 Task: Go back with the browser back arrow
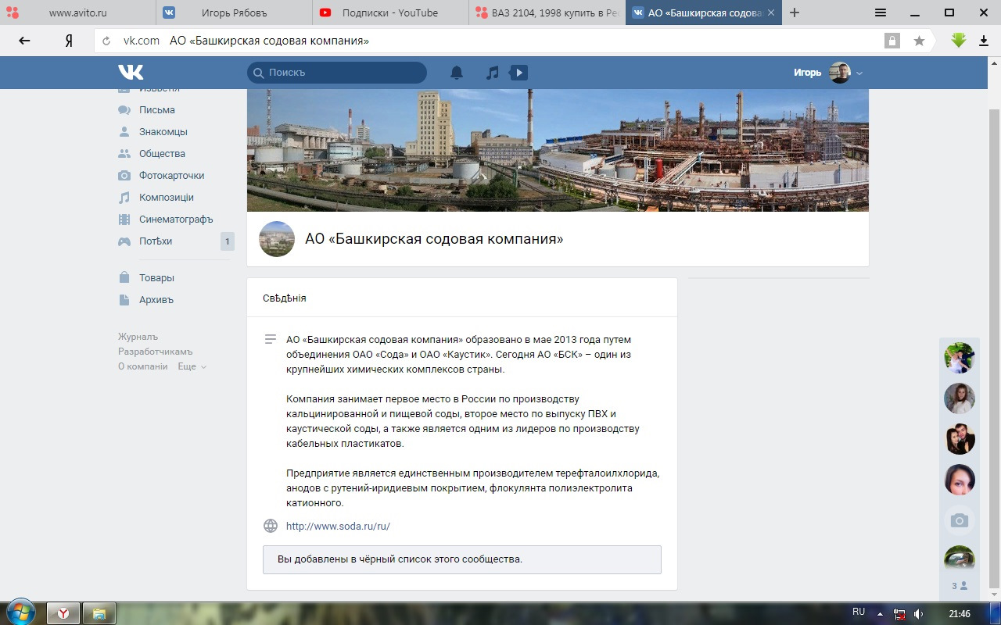tap(24, 41)
